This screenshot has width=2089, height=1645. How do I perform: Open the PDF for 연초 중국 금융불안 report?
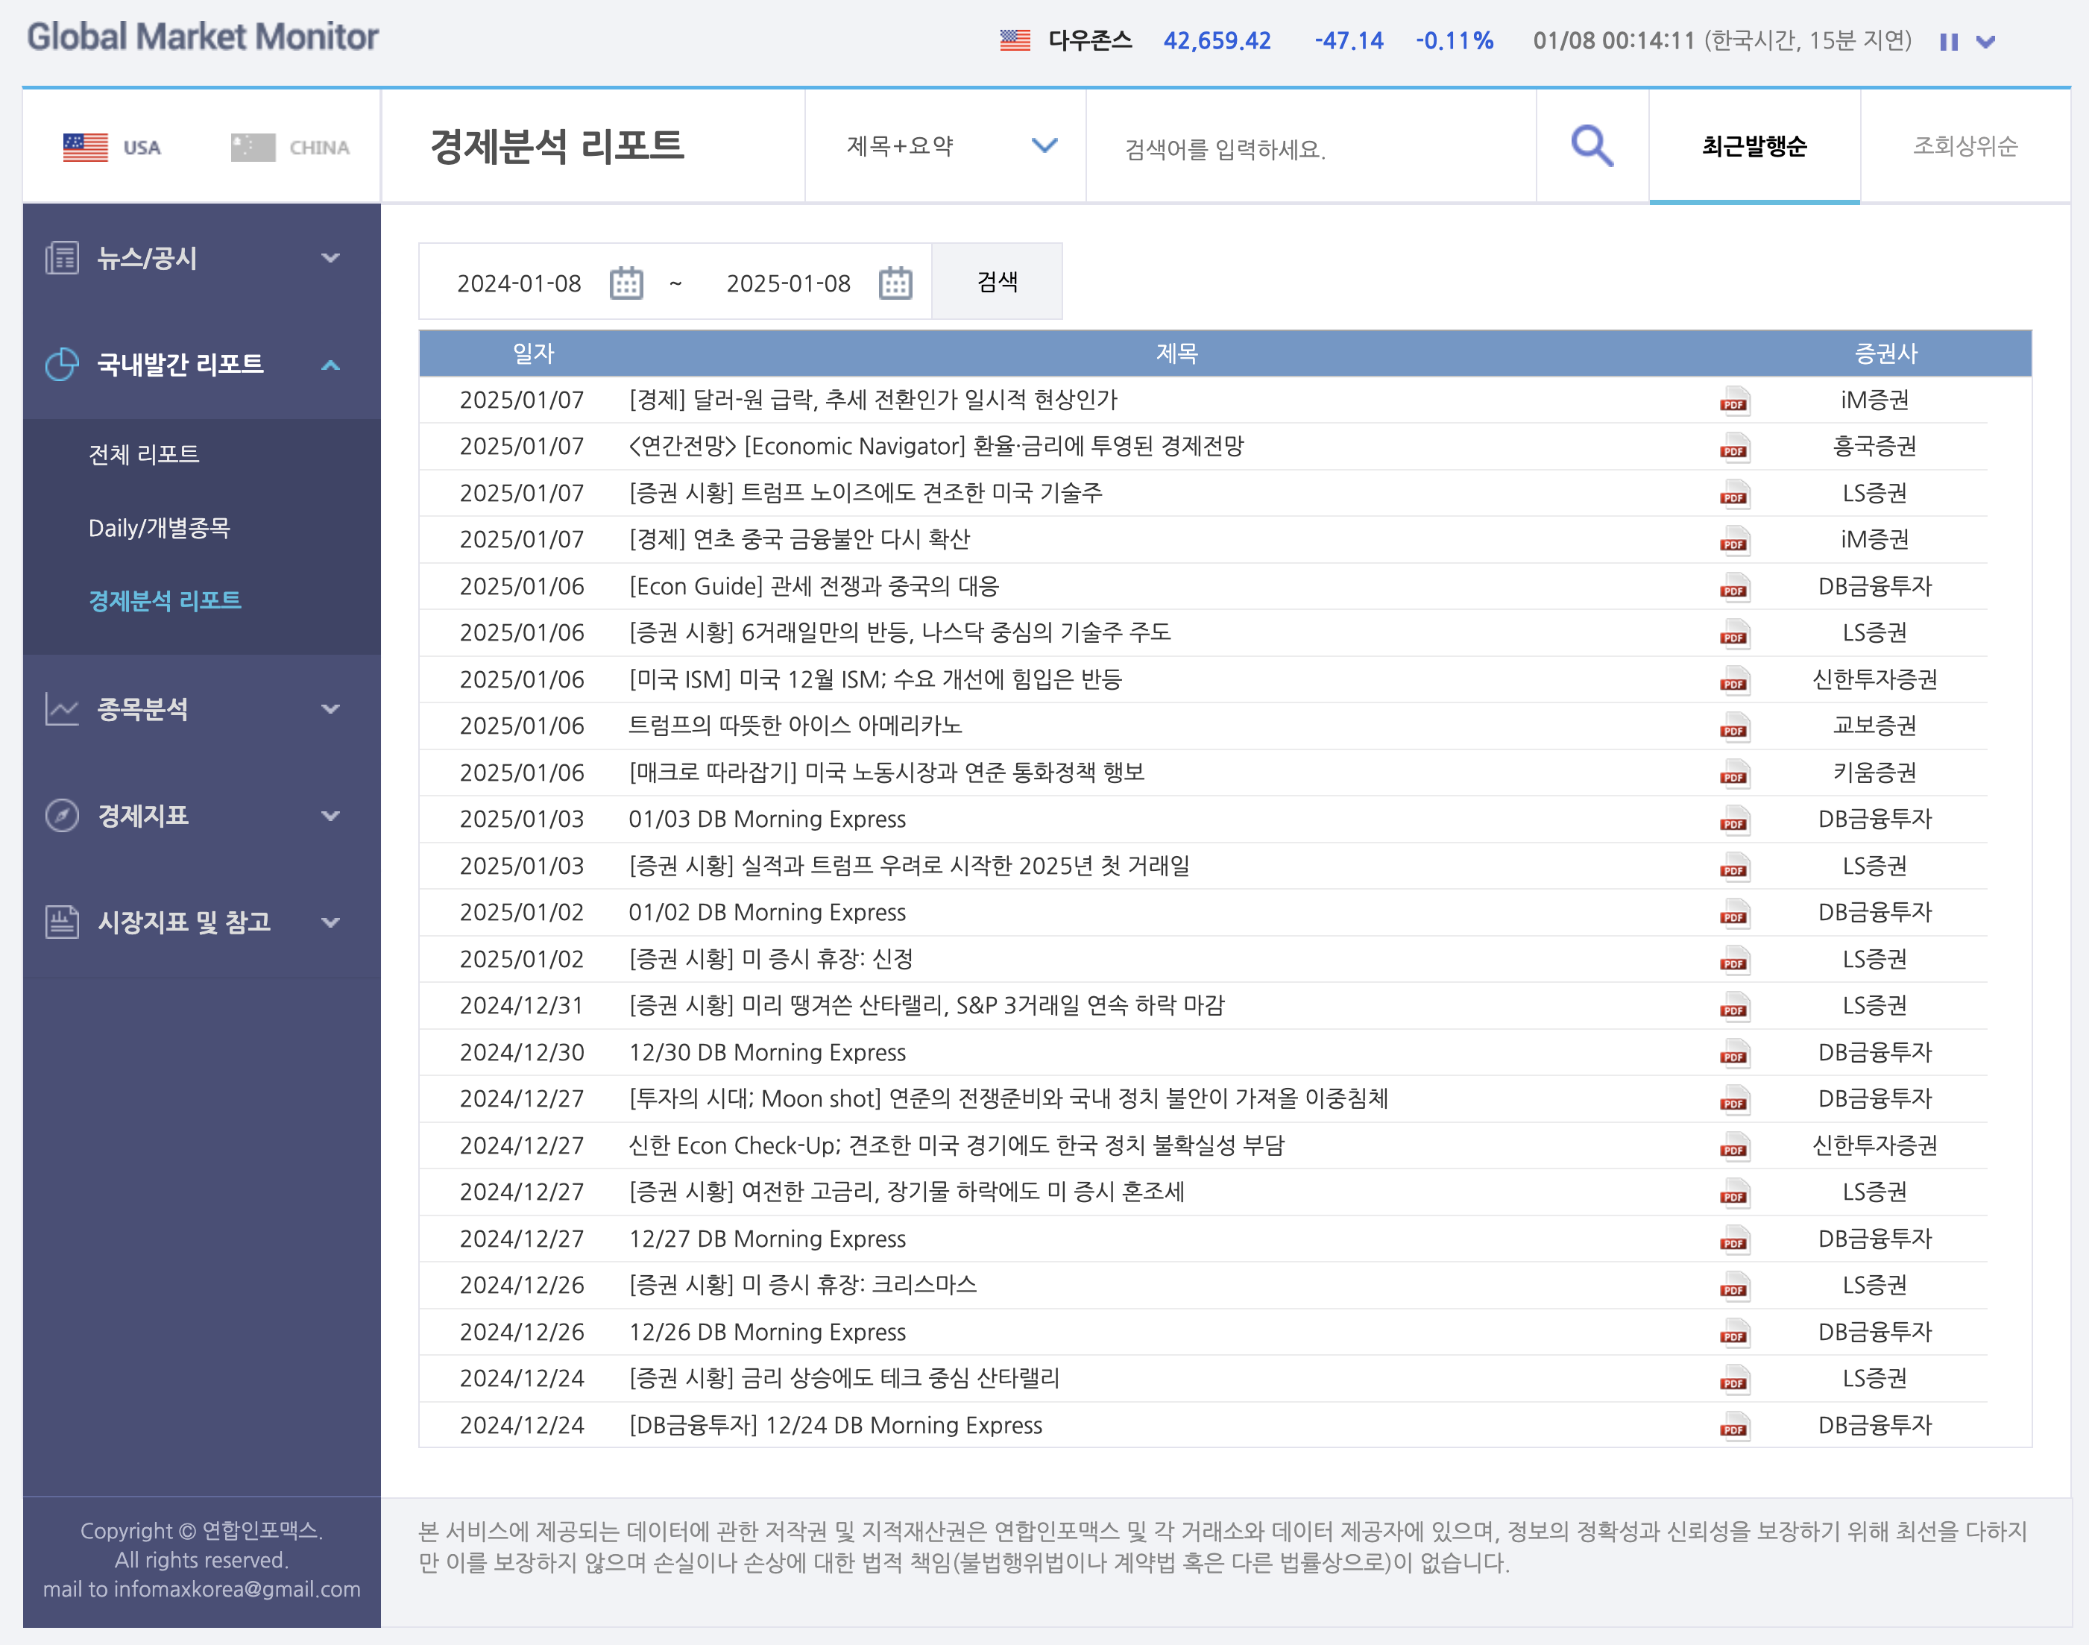pos(1735,541)
